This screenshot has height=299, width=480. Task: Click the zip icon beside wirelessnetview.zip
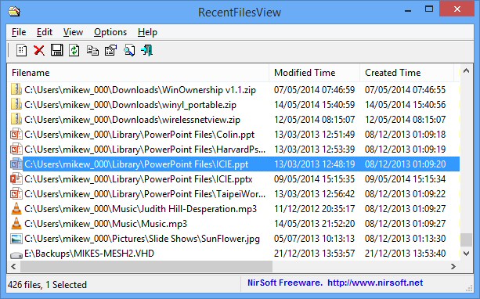(x=16, y=119)
